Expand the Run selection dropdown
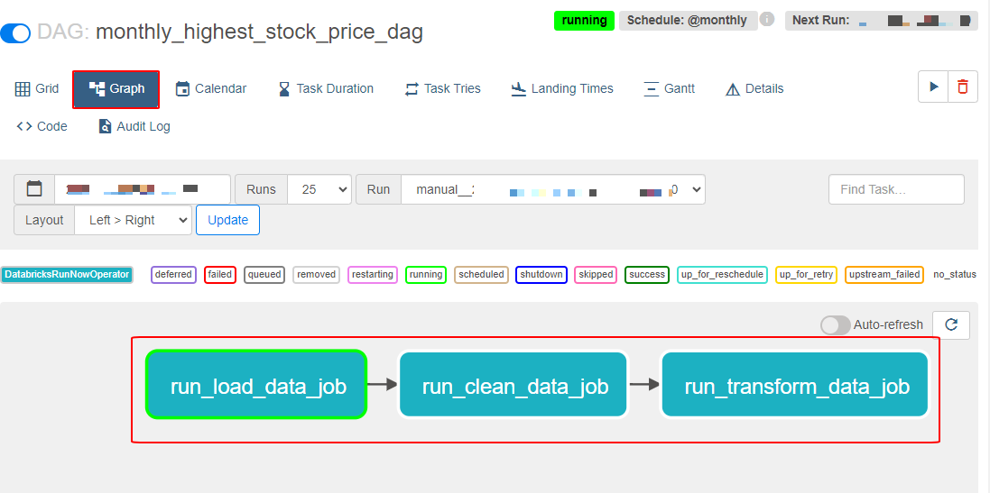 [552, 189]
